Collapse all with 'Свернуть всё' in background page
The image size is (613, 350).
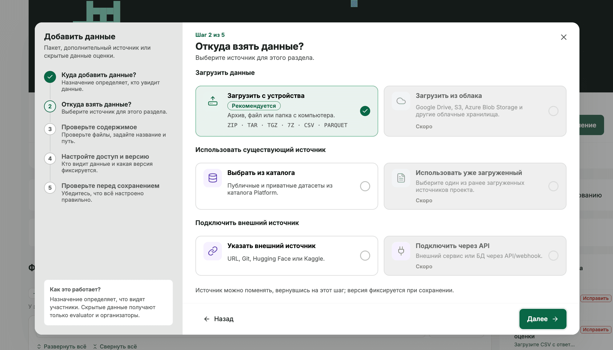[x=115, y=346]
